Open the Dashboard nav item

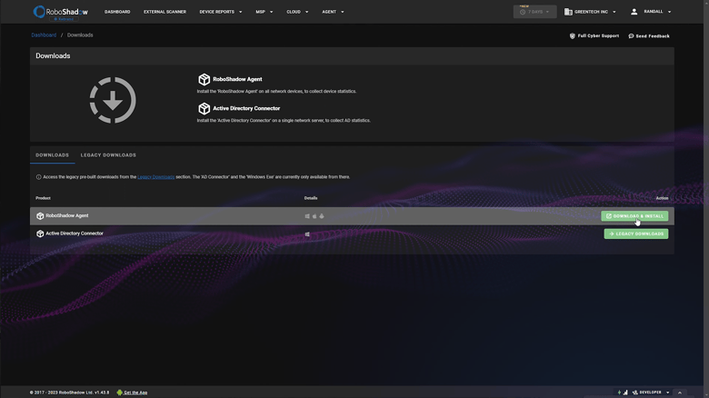pos(117,12)
